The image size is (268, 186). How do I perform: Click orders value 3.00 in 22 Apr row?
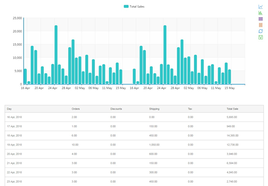click(x=74, y=173)
